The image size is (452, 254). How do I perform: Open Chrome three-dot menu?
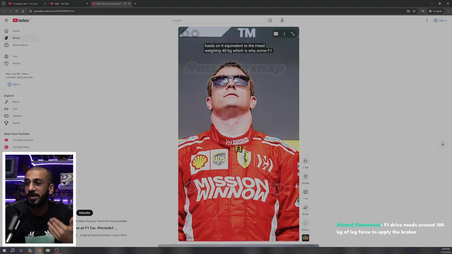click(448, 11)
